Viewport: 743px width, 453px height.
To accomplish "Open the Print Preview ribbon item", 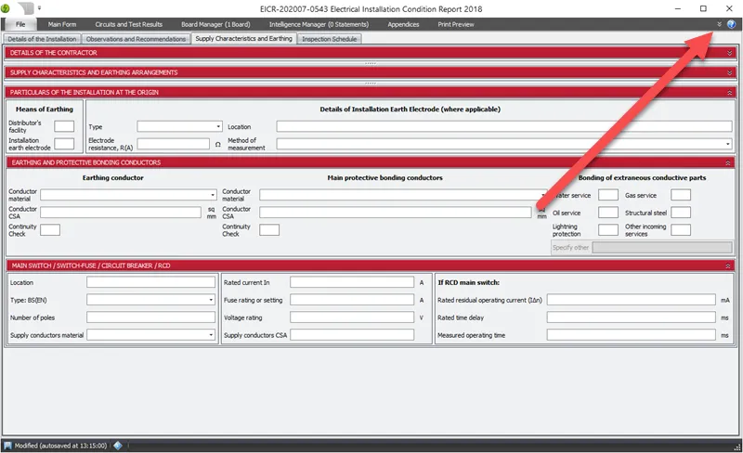I will pos(455,24).
